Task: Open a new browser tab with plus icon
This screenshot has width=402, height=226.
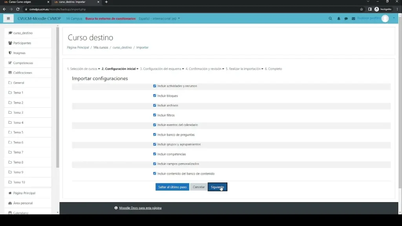Action: coord(106,2)
